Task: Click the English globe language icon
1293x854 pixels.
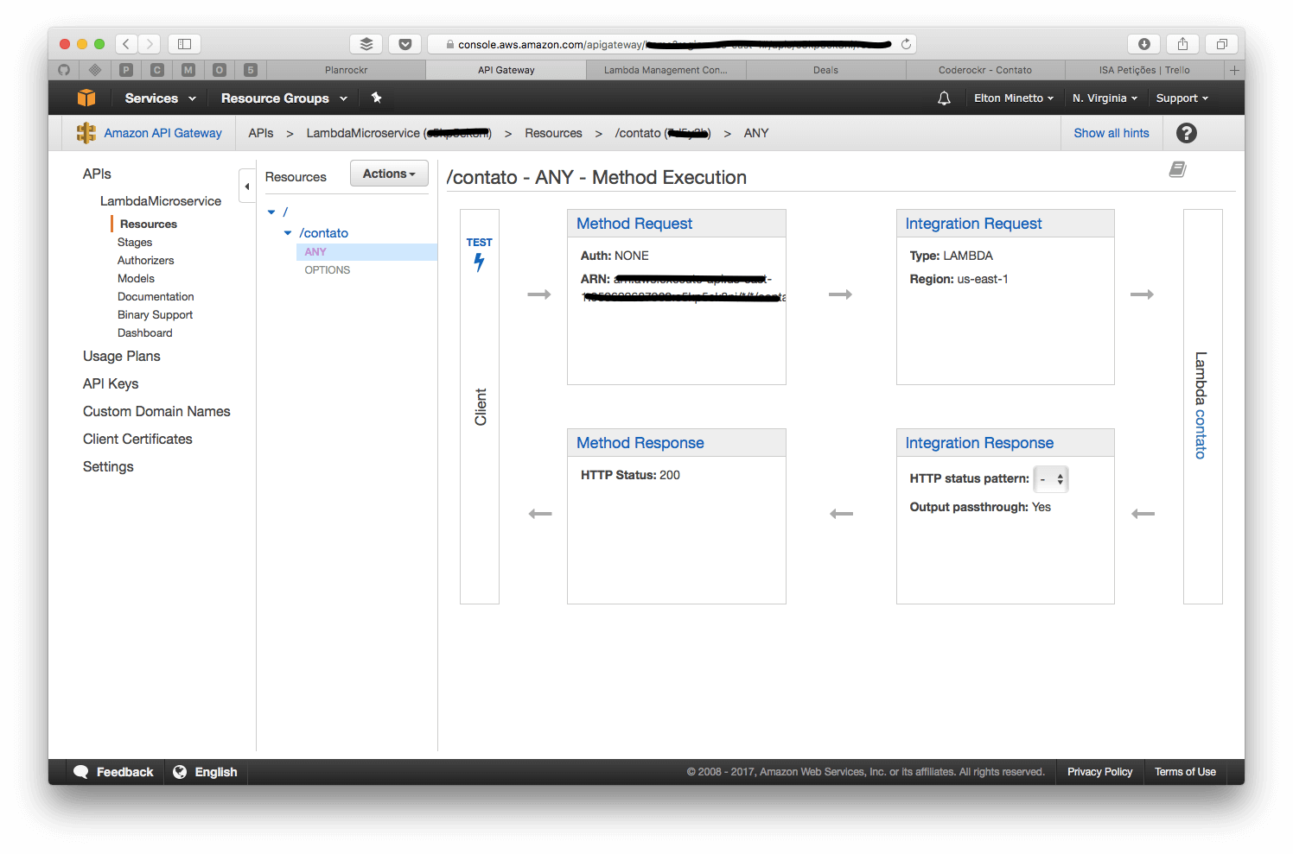Action: point(179,771)
